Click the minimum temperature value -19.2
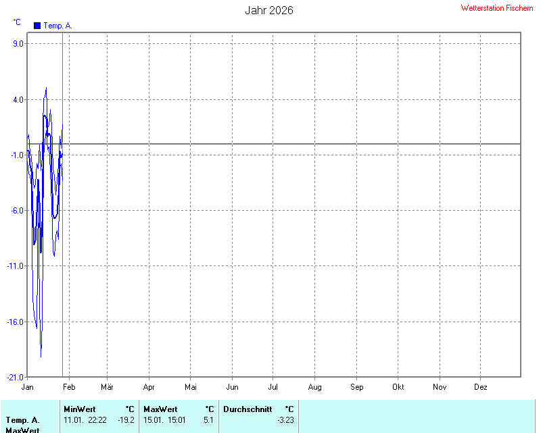Screen dimensions: 541x433 [126, 420]
